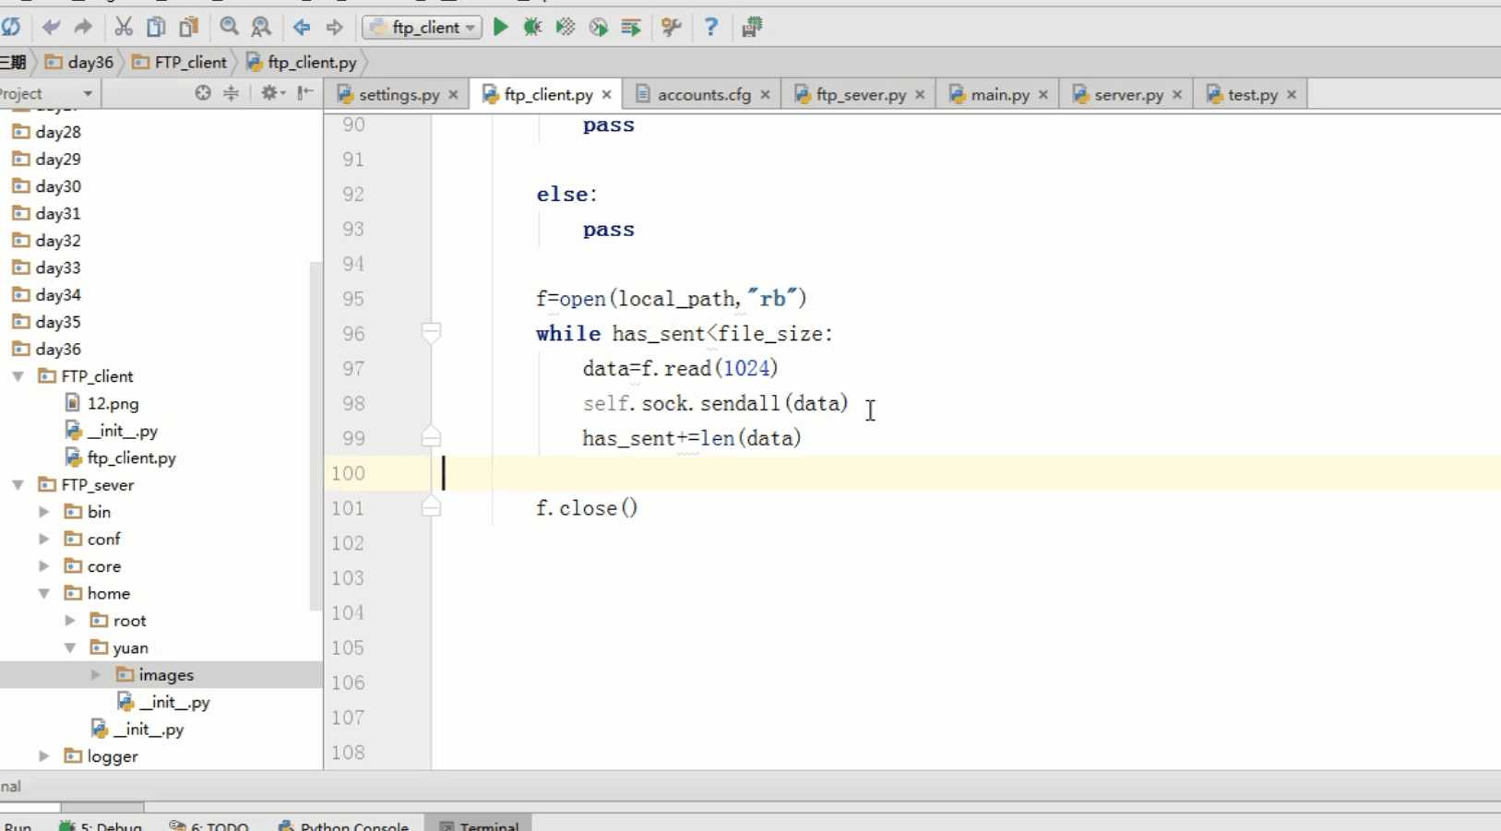Click the Paste clipboard icon
The height and width of the screenshot is (831, 1501).
coord(189,27)
